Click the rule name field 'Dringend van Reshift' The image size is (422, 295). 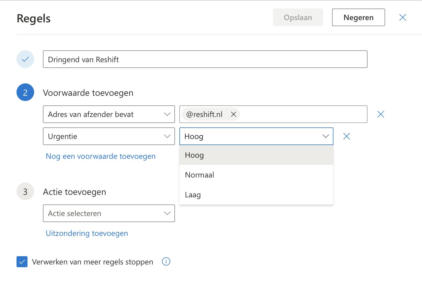click(x=205, y=59)
